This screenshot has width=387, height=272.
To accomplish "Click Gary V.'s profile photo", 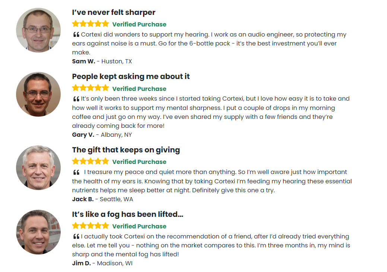I will (38, 94).
